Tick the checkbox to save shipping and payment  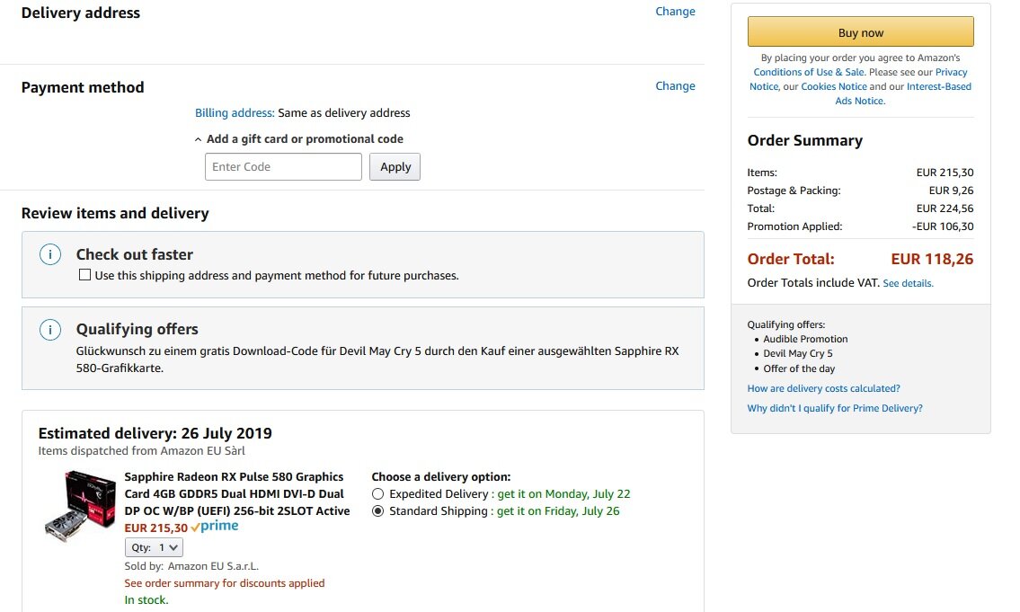(x=85, y=275)
